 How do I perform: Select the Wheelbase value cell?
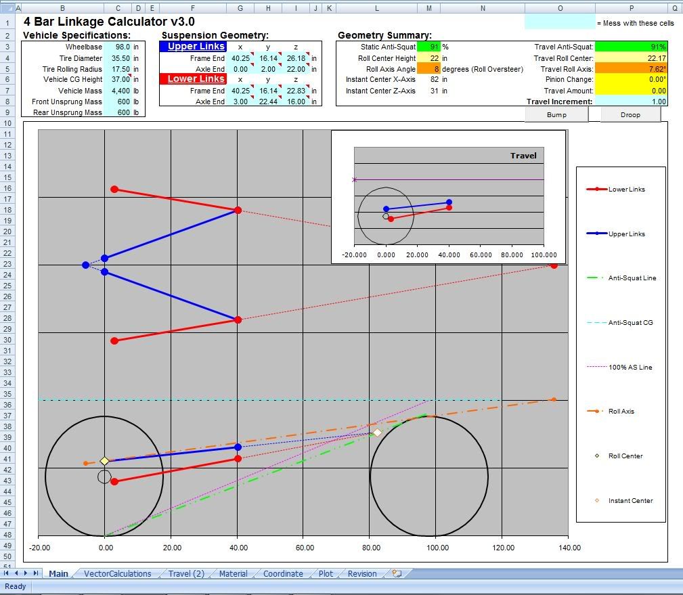116,47
